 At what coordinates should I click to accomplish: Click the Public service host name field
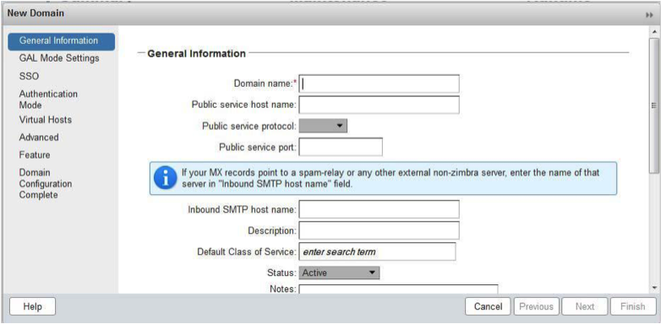pos(379,105)
